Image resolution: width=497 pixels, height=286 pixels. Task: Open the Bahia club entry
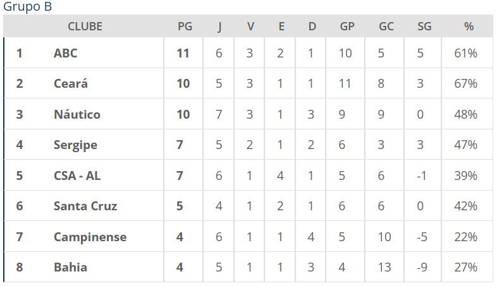pyautogui.click(x=70, y=267)
